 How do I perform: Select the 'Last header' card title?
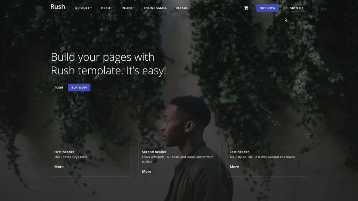[x=239, y=152]
